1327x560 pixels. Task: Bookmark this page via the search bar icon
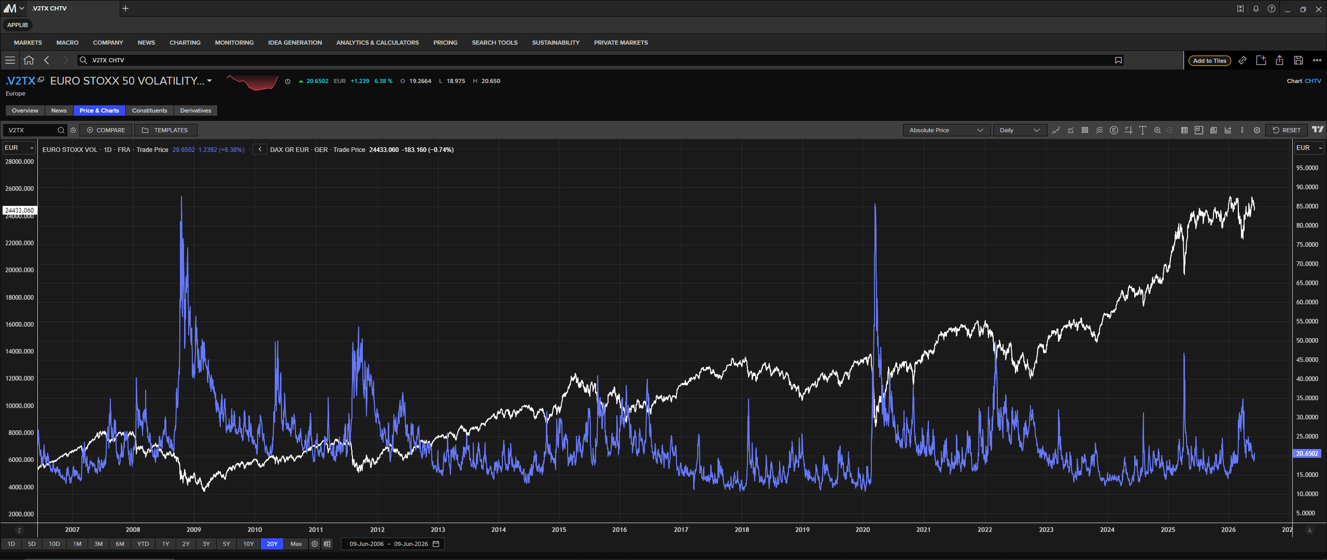1118,60
